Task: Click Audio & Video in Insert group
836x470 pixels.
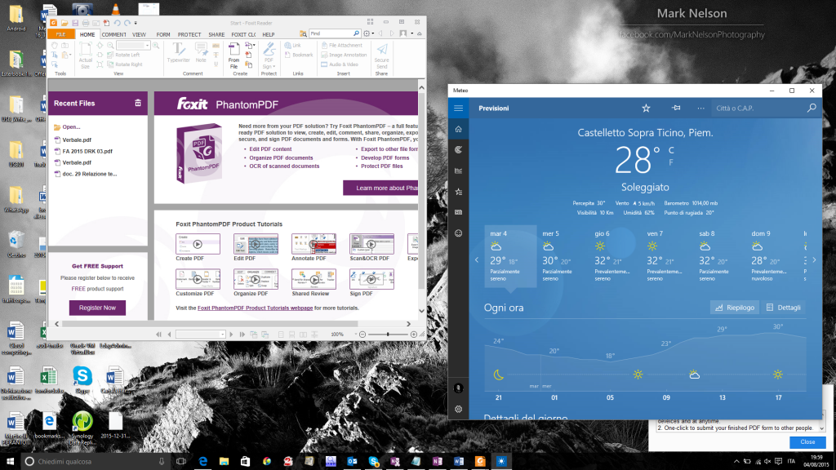Action: (x=339, y=64)
